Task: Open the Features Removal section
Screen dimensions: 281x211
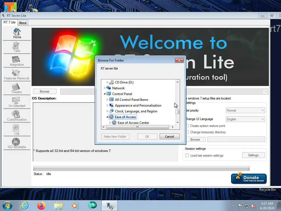Action: pyautogui.click(x=17, y=75)
